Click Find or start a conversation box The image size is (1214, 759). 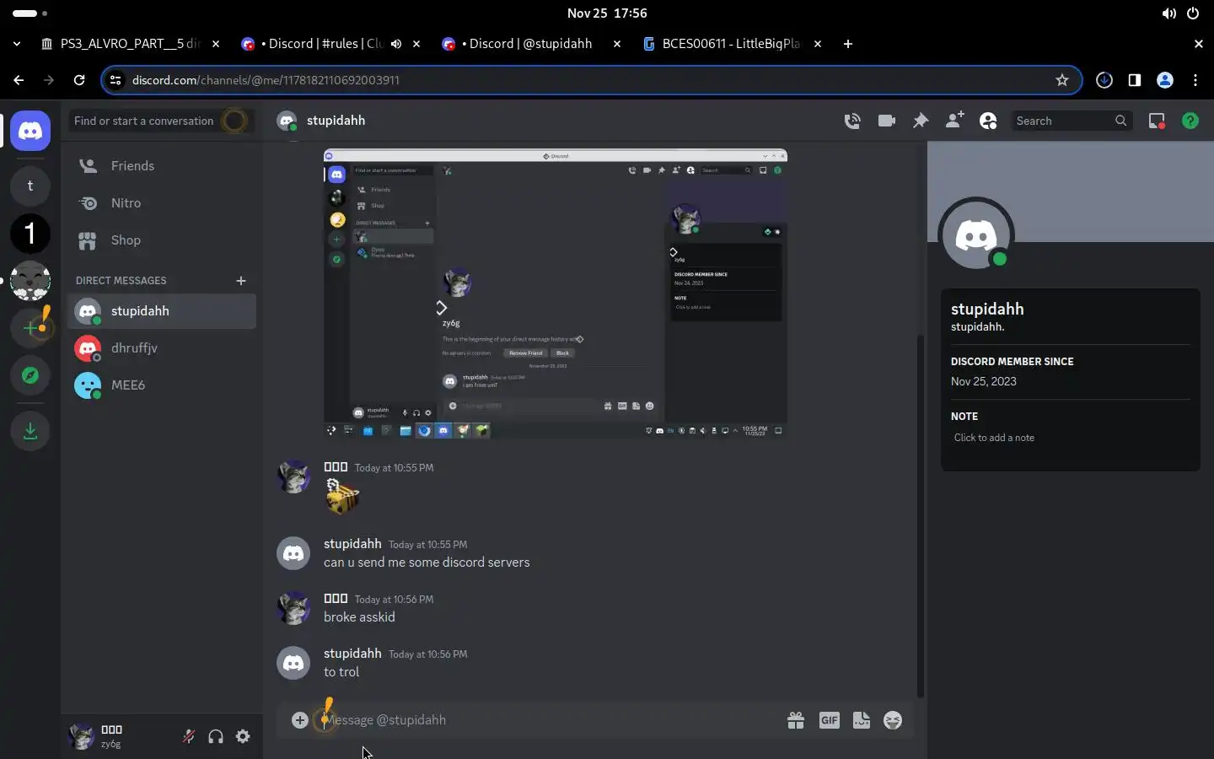point(162,121)
